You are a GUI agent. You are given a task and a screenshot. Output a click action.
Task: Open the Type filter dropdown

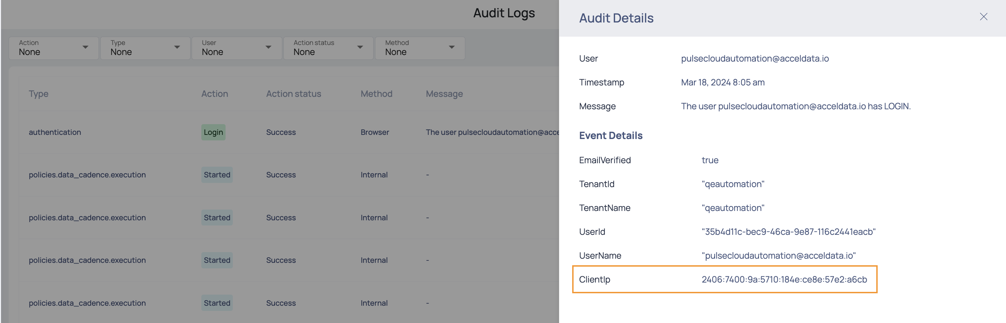(x=145, y=48)
